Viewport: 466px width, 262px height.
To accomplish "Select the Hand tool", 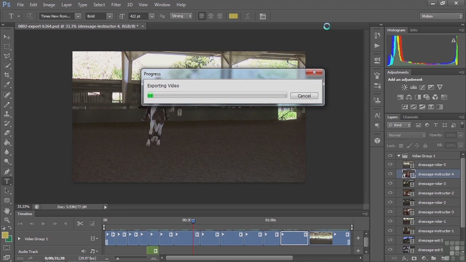I will pos(7,210).
